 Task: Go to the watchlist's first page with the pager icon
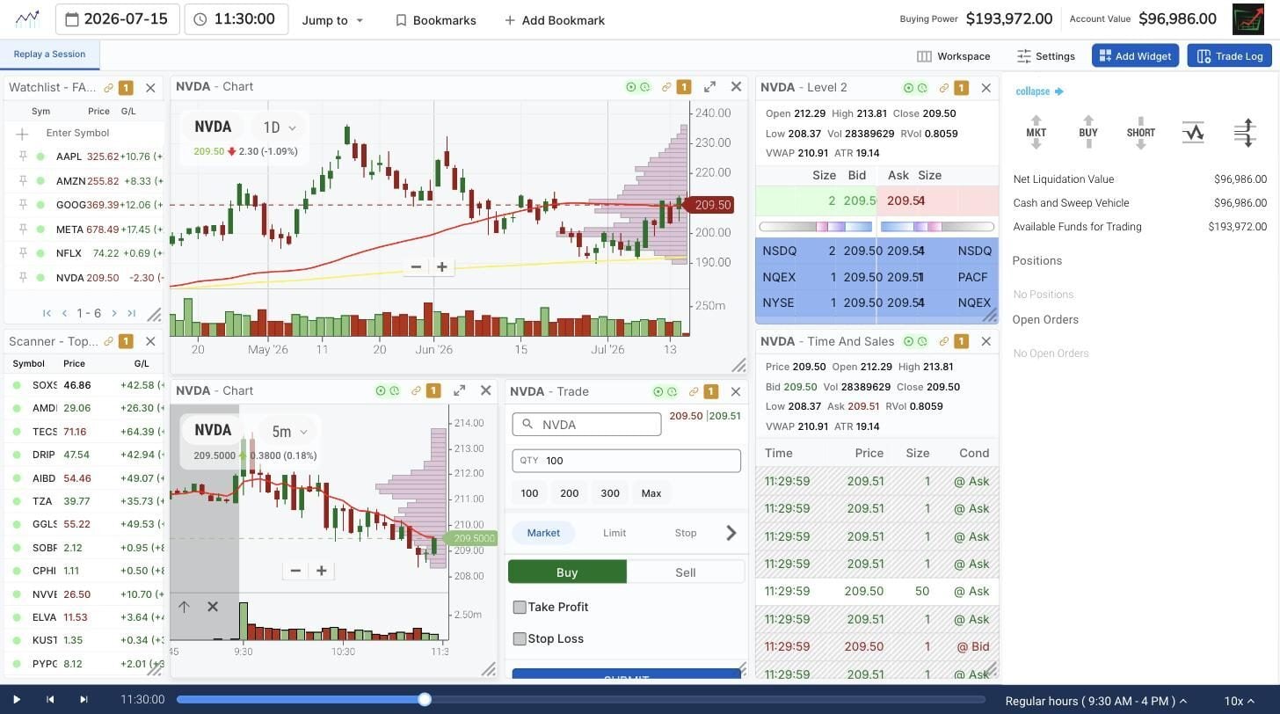coord(47,313)
